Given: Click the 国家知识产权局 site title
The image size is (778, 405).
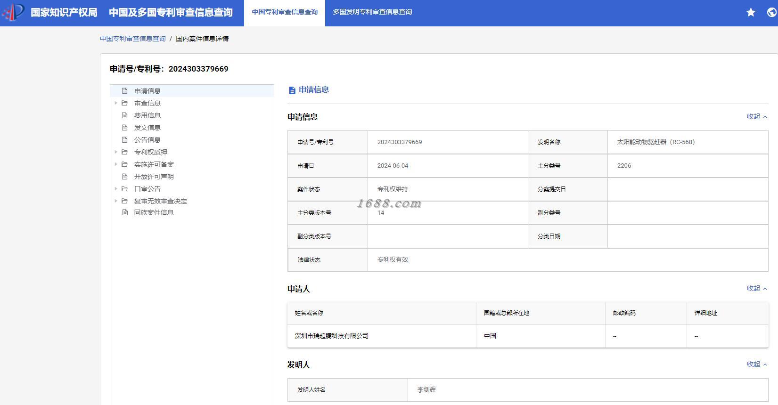Looking at the screenshot, I should point(64,12).
